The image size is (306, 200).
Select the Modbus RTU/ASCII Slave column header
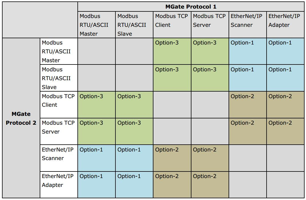[132, 25]
